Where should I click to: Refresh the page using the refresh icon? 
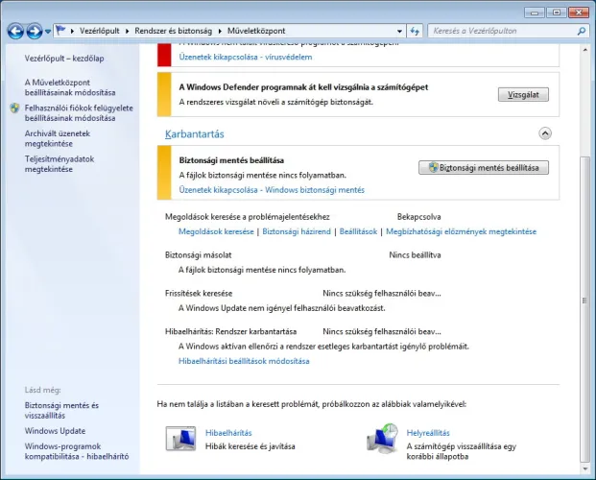click(x=415, y=31)
